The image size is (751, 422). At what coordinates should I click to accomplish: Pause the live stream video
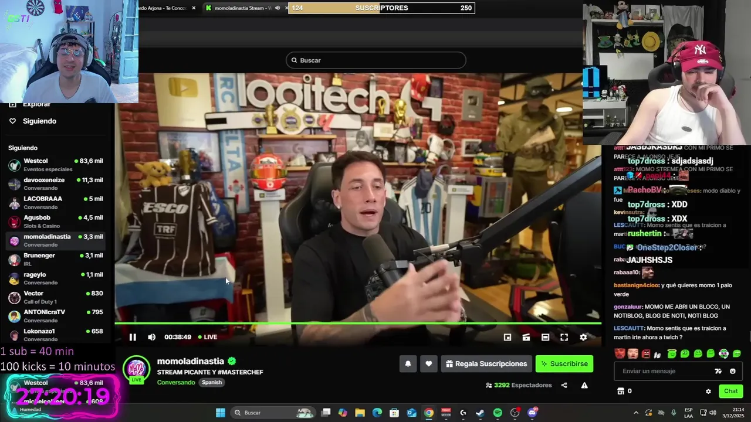pos(133,337)
